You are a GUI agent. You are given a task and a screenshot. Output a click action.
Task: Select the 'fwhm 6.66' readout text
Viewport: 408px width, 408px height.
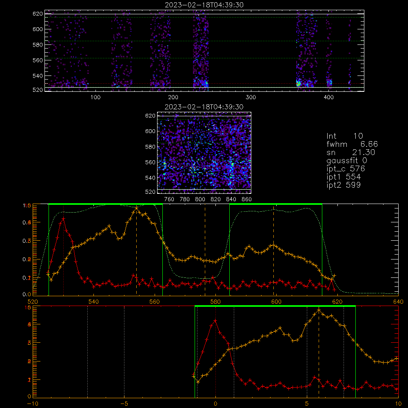coord(352,144)
